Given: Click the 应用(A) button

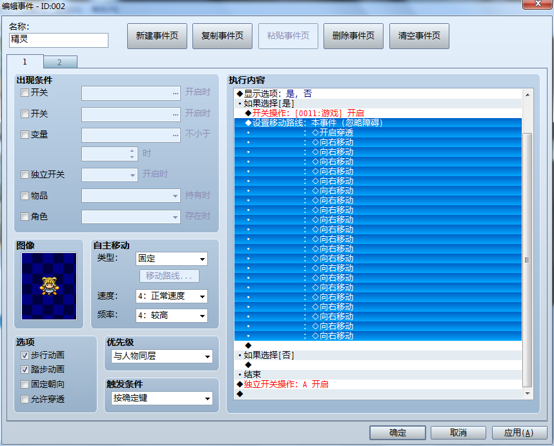Looking at the screenshot, I should tap(519, 432).
